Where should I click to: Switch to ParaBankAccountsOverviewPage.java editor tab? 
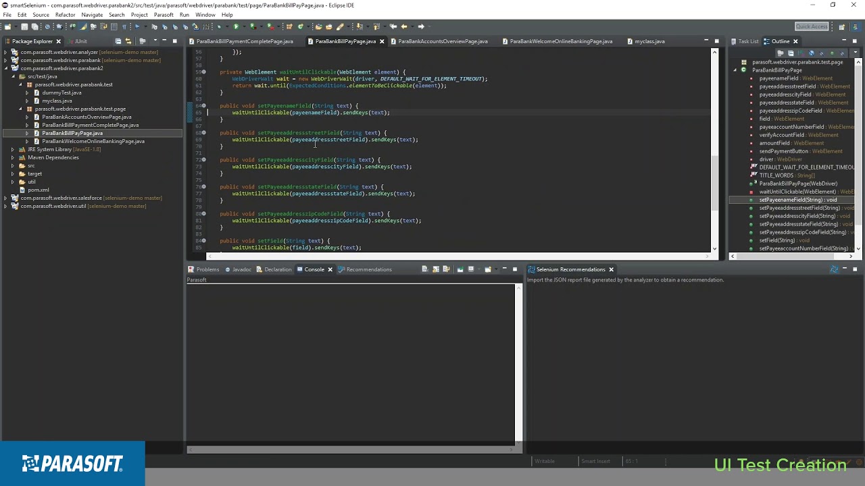click(x=439, y=41)
